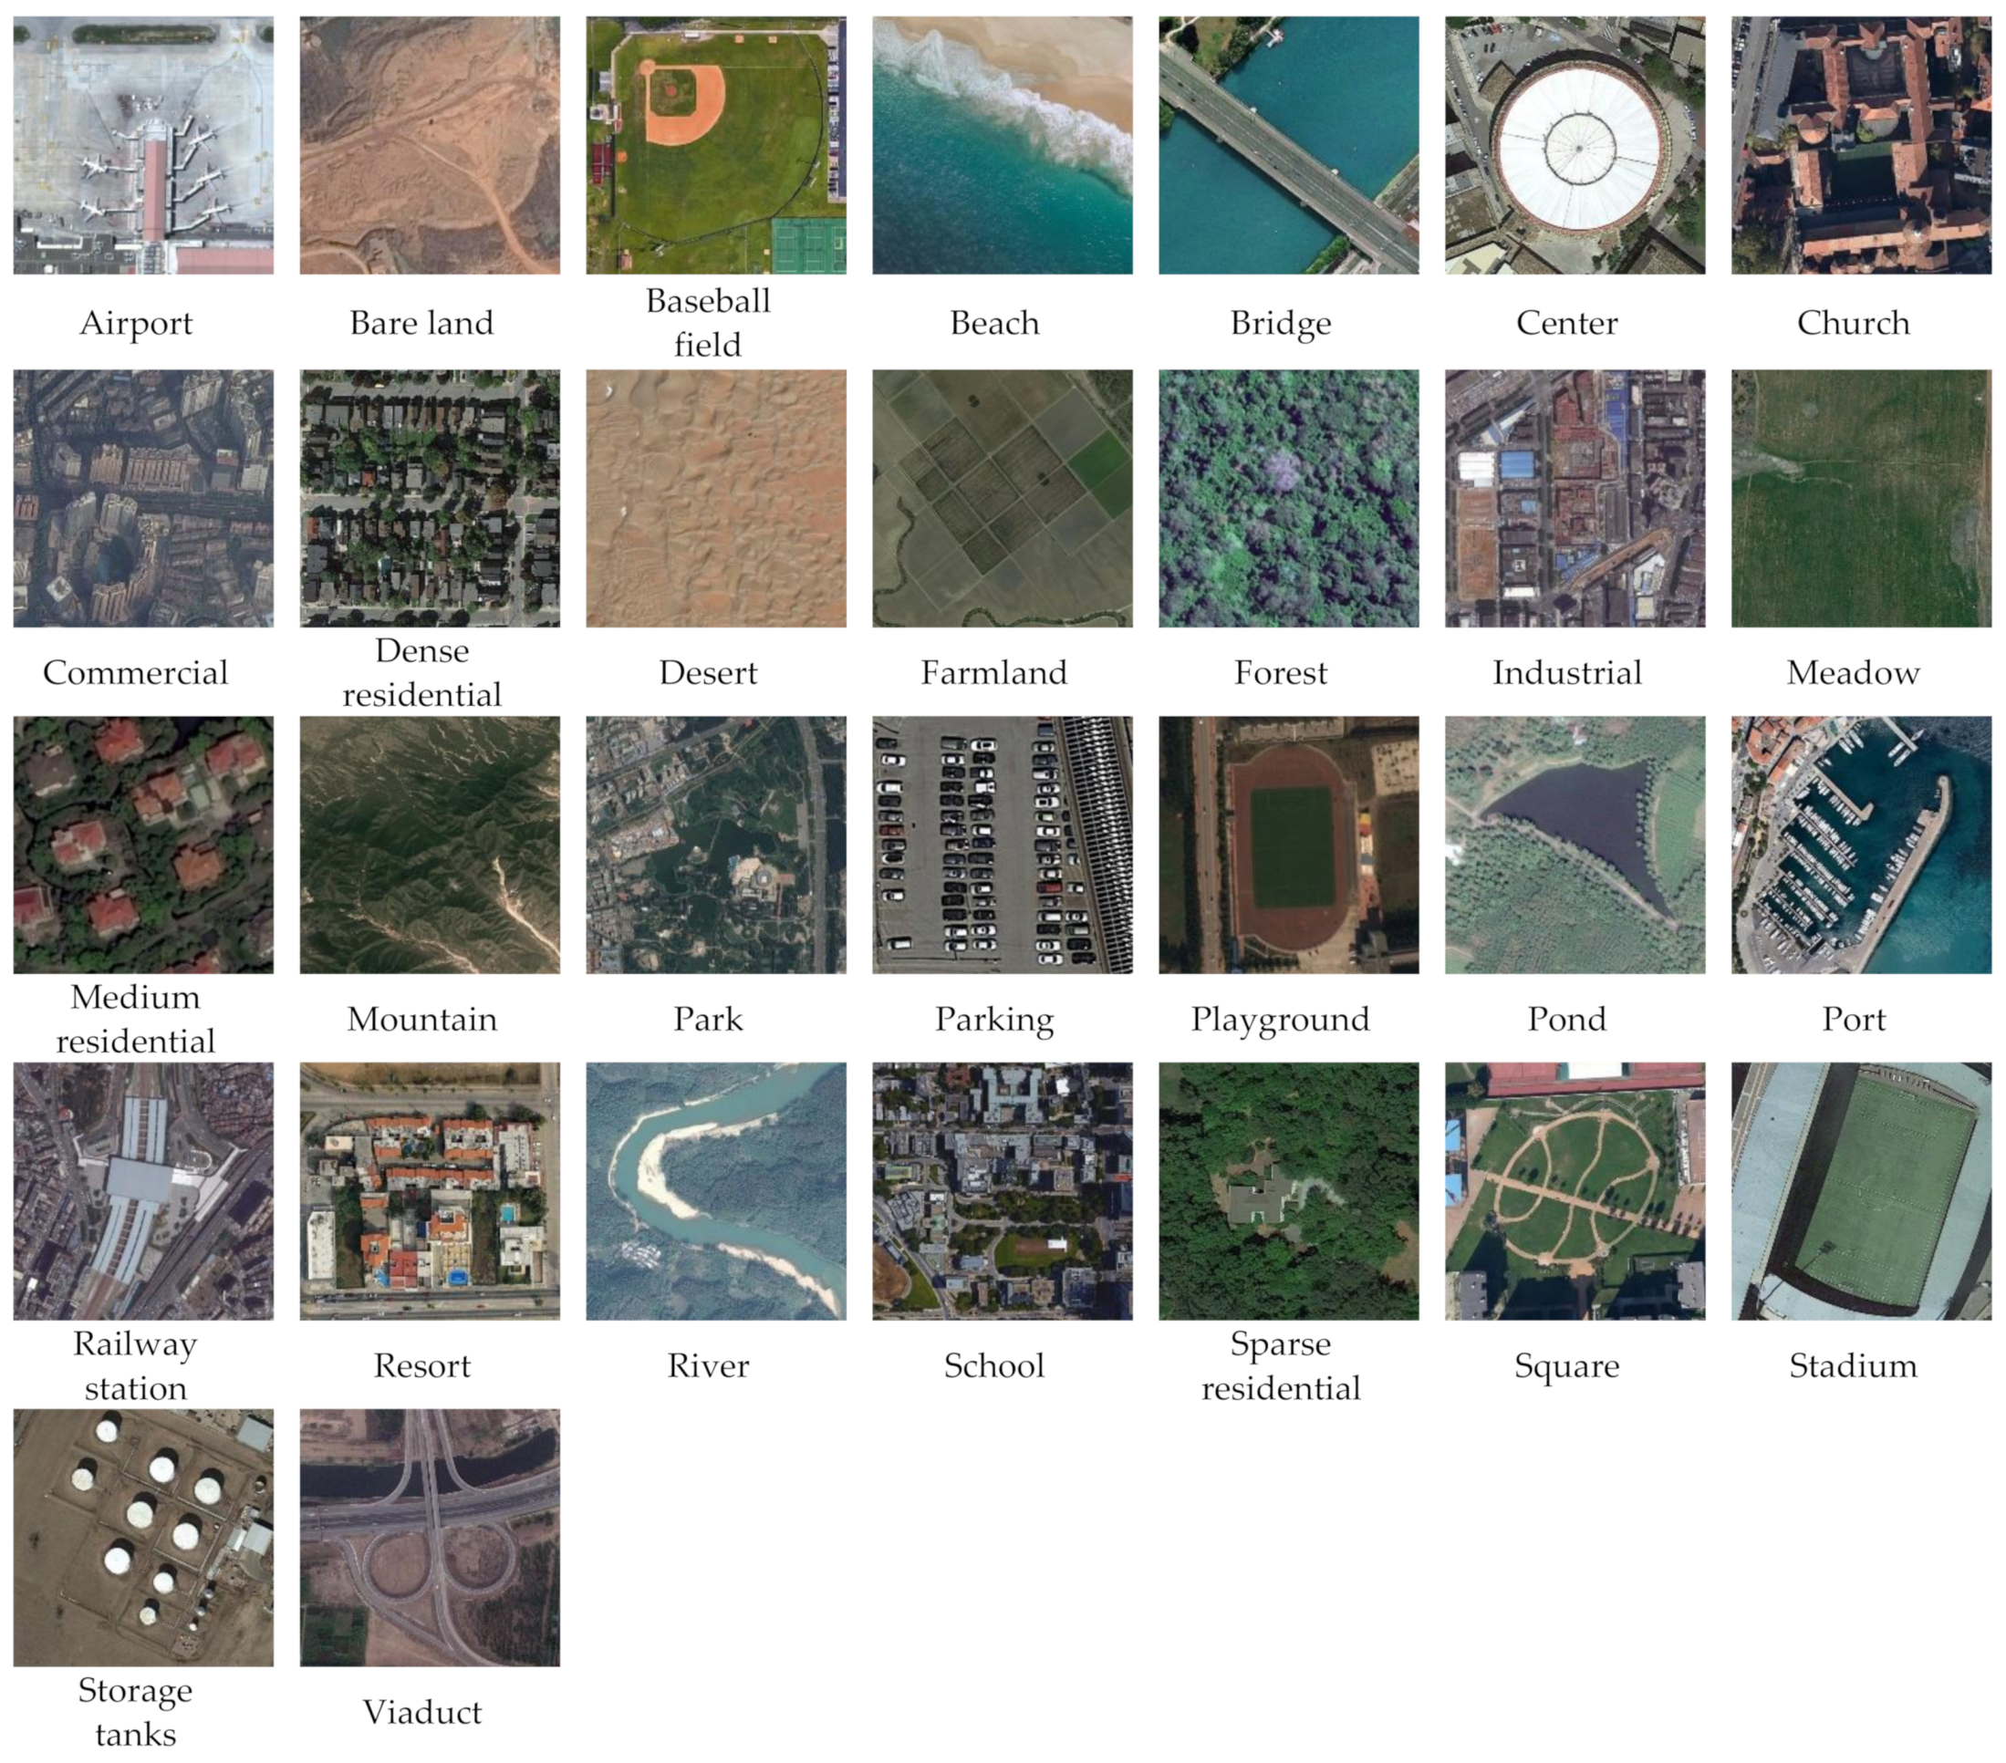
Task: Open the Forest canopy image
Action: pyautogui.click(x=1289, y=498)
